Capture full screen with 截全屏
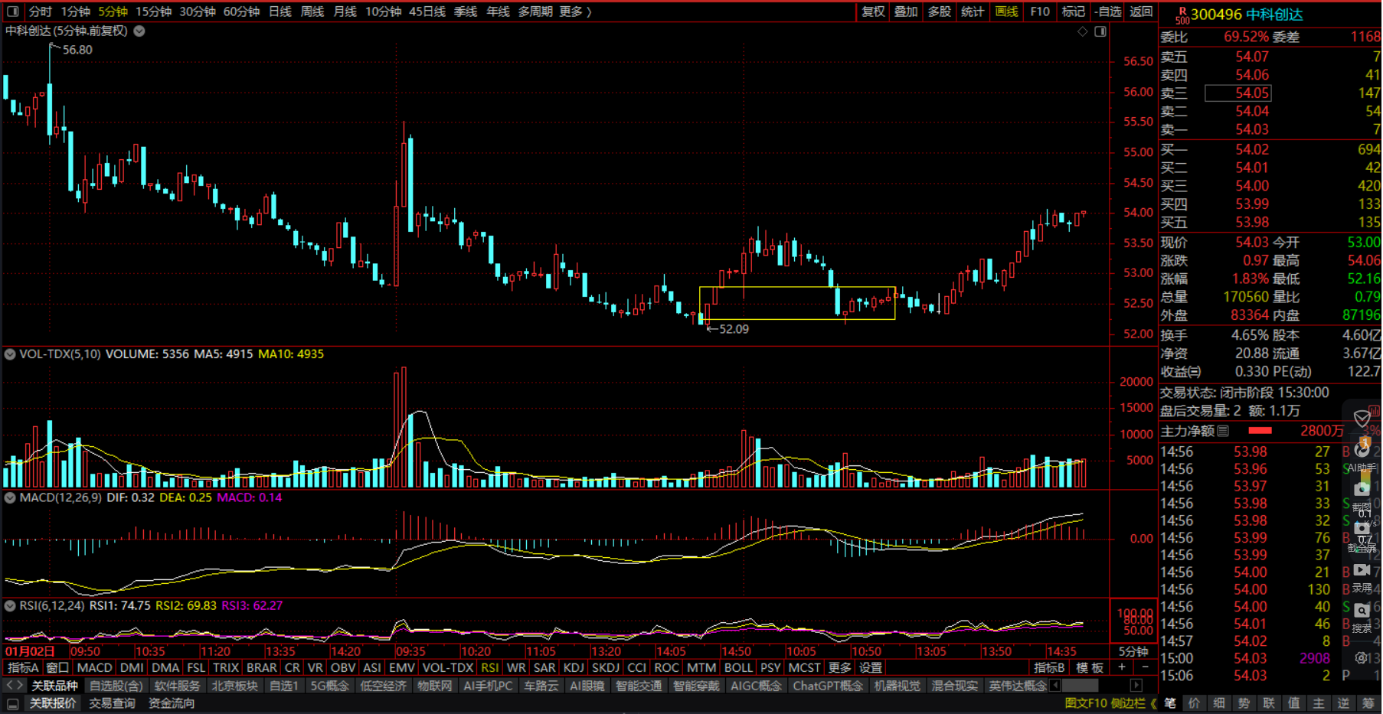The height and width of the screenshot is (714, 1383). [1362, 536]
